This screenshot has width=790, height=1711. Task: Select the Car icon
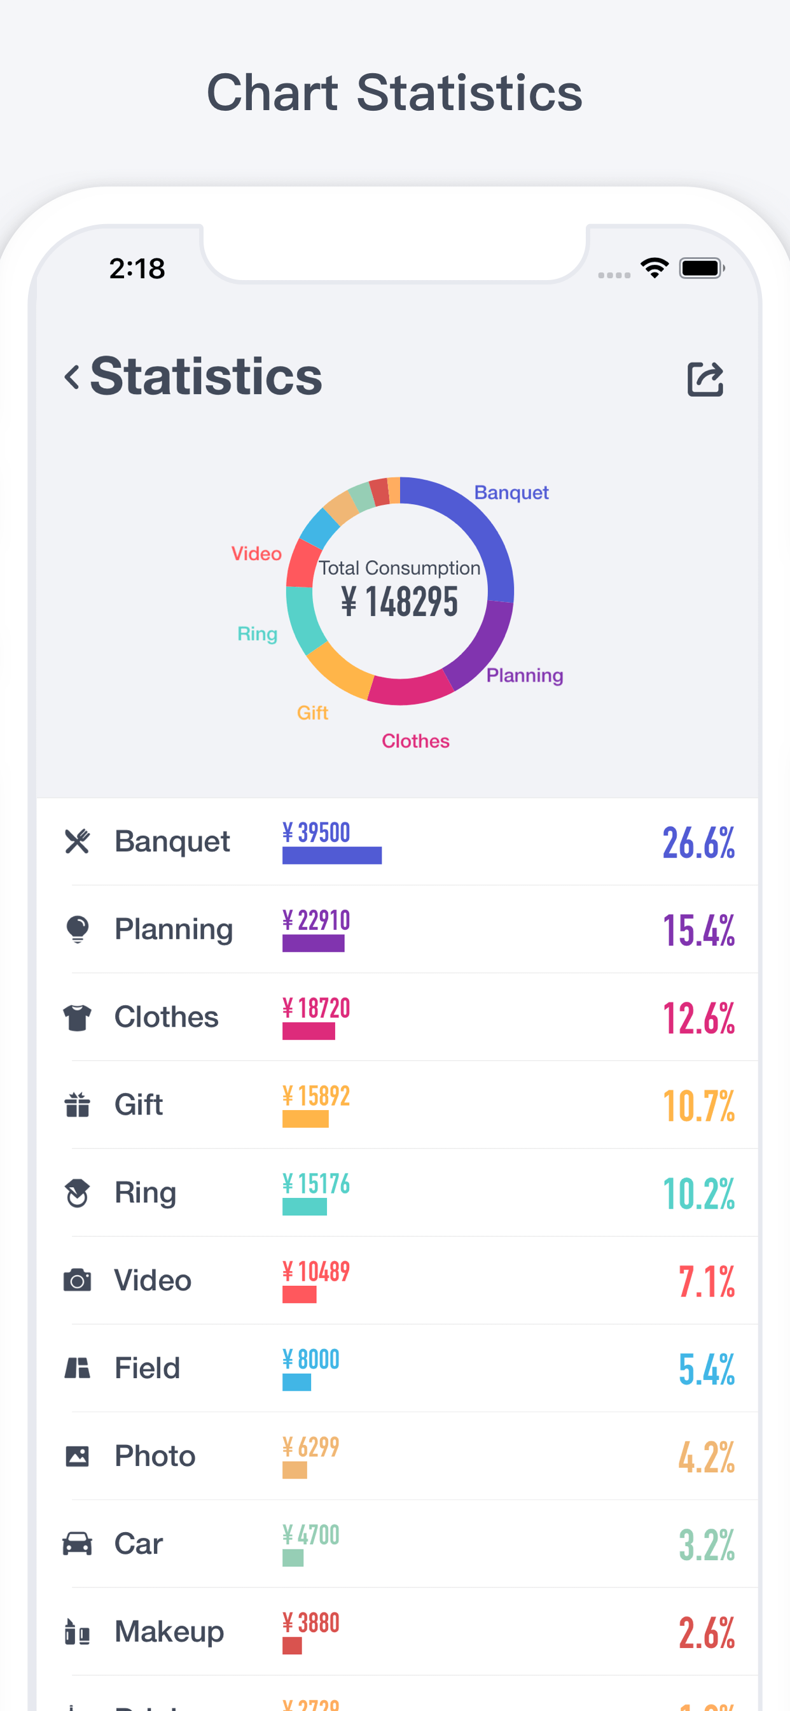pyautogui.click(x=77, y=1542)
